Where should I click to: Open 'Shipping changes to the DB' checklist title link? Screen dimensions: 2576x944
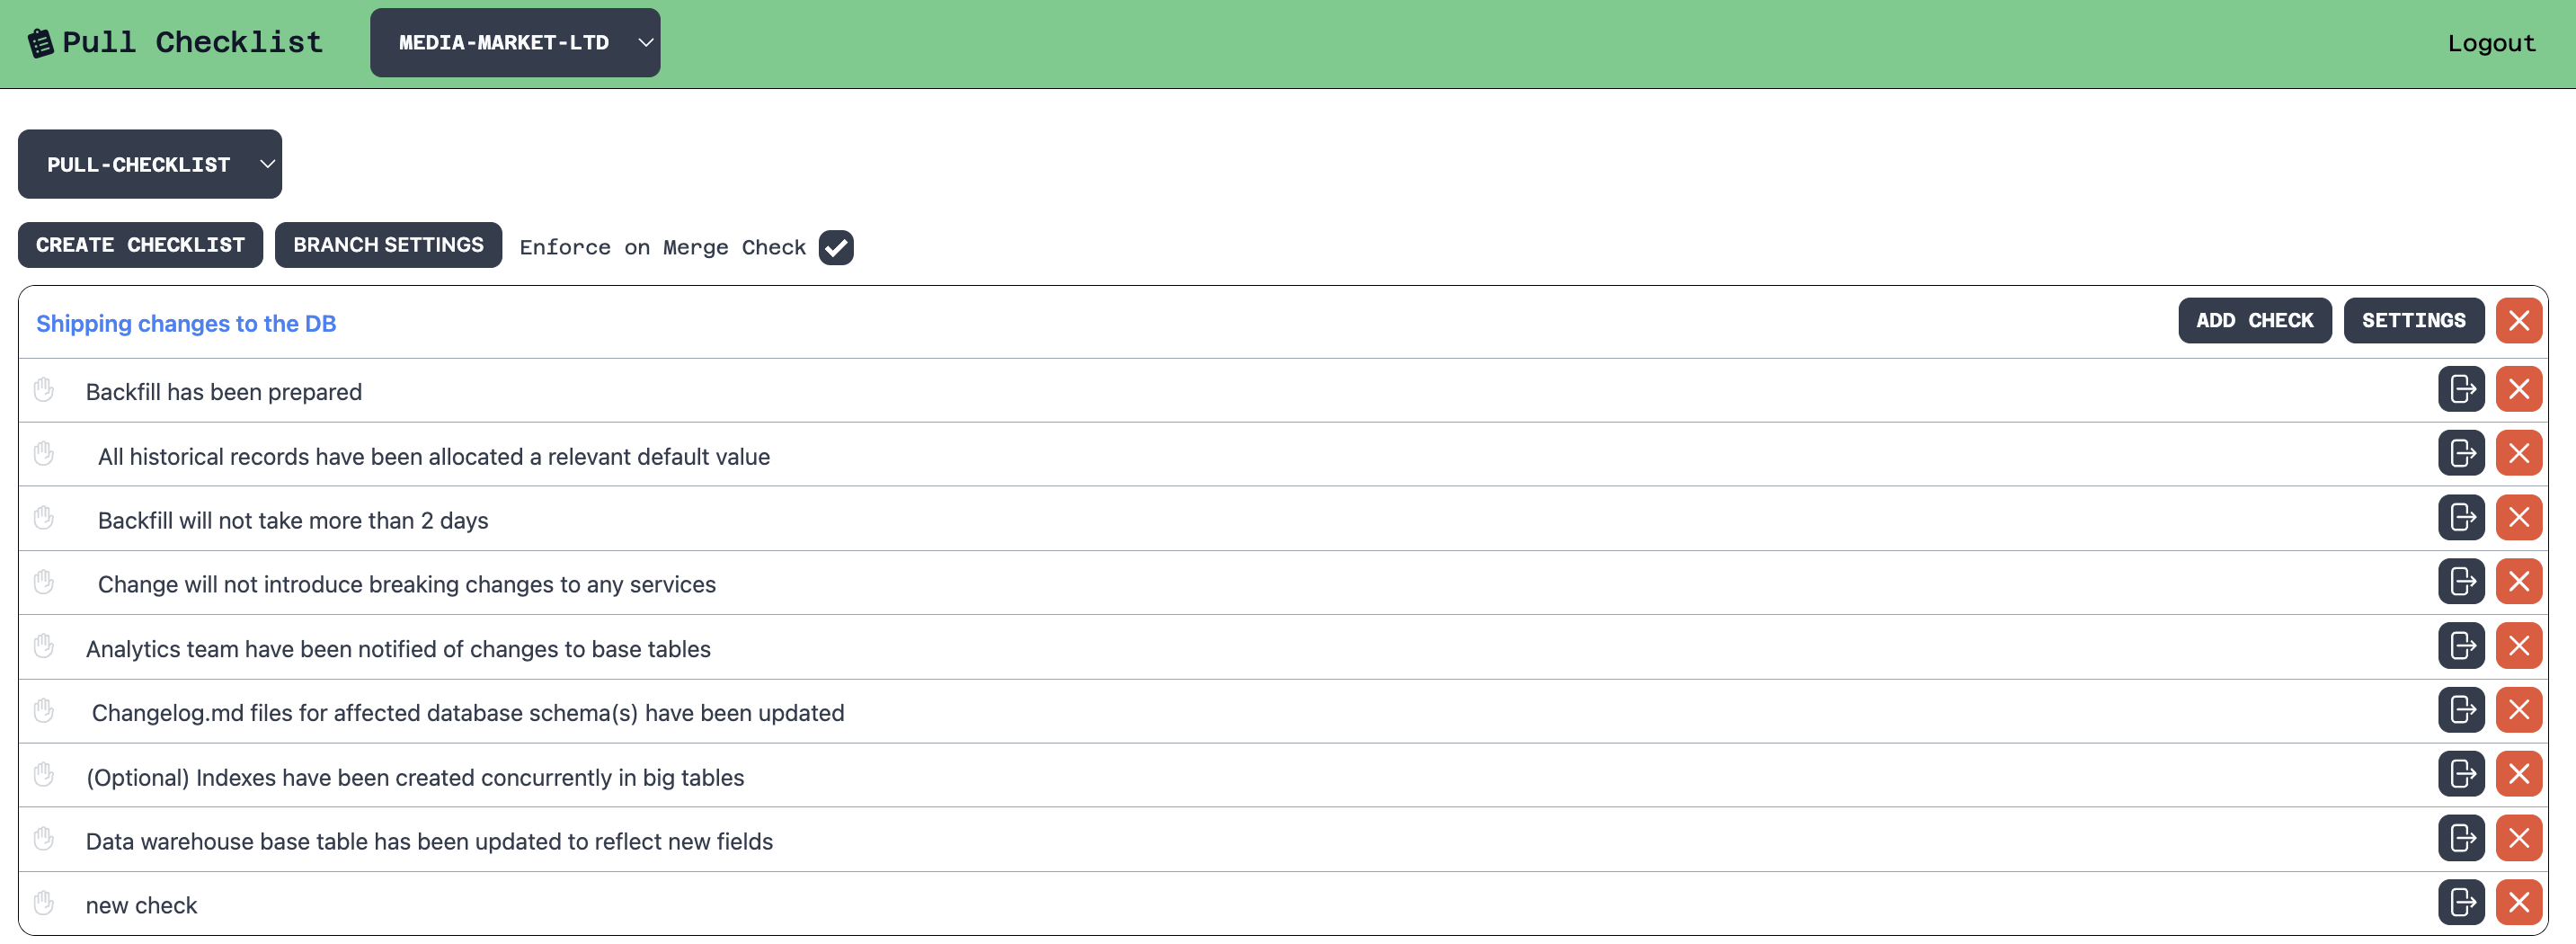point(186,324)
